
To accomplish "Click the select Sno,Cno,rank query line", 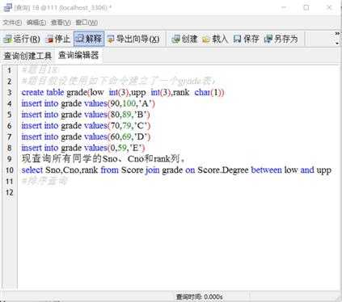I will [176, 170].
